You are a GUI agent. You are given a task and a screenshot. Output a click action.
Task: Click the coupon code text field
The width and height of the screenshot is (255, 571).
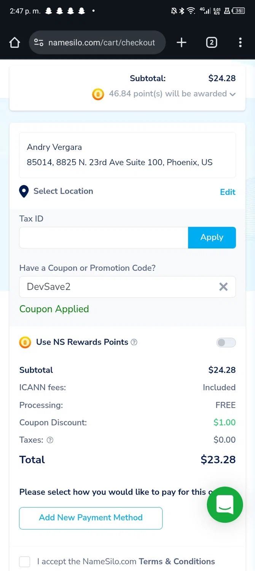[118, 287]
